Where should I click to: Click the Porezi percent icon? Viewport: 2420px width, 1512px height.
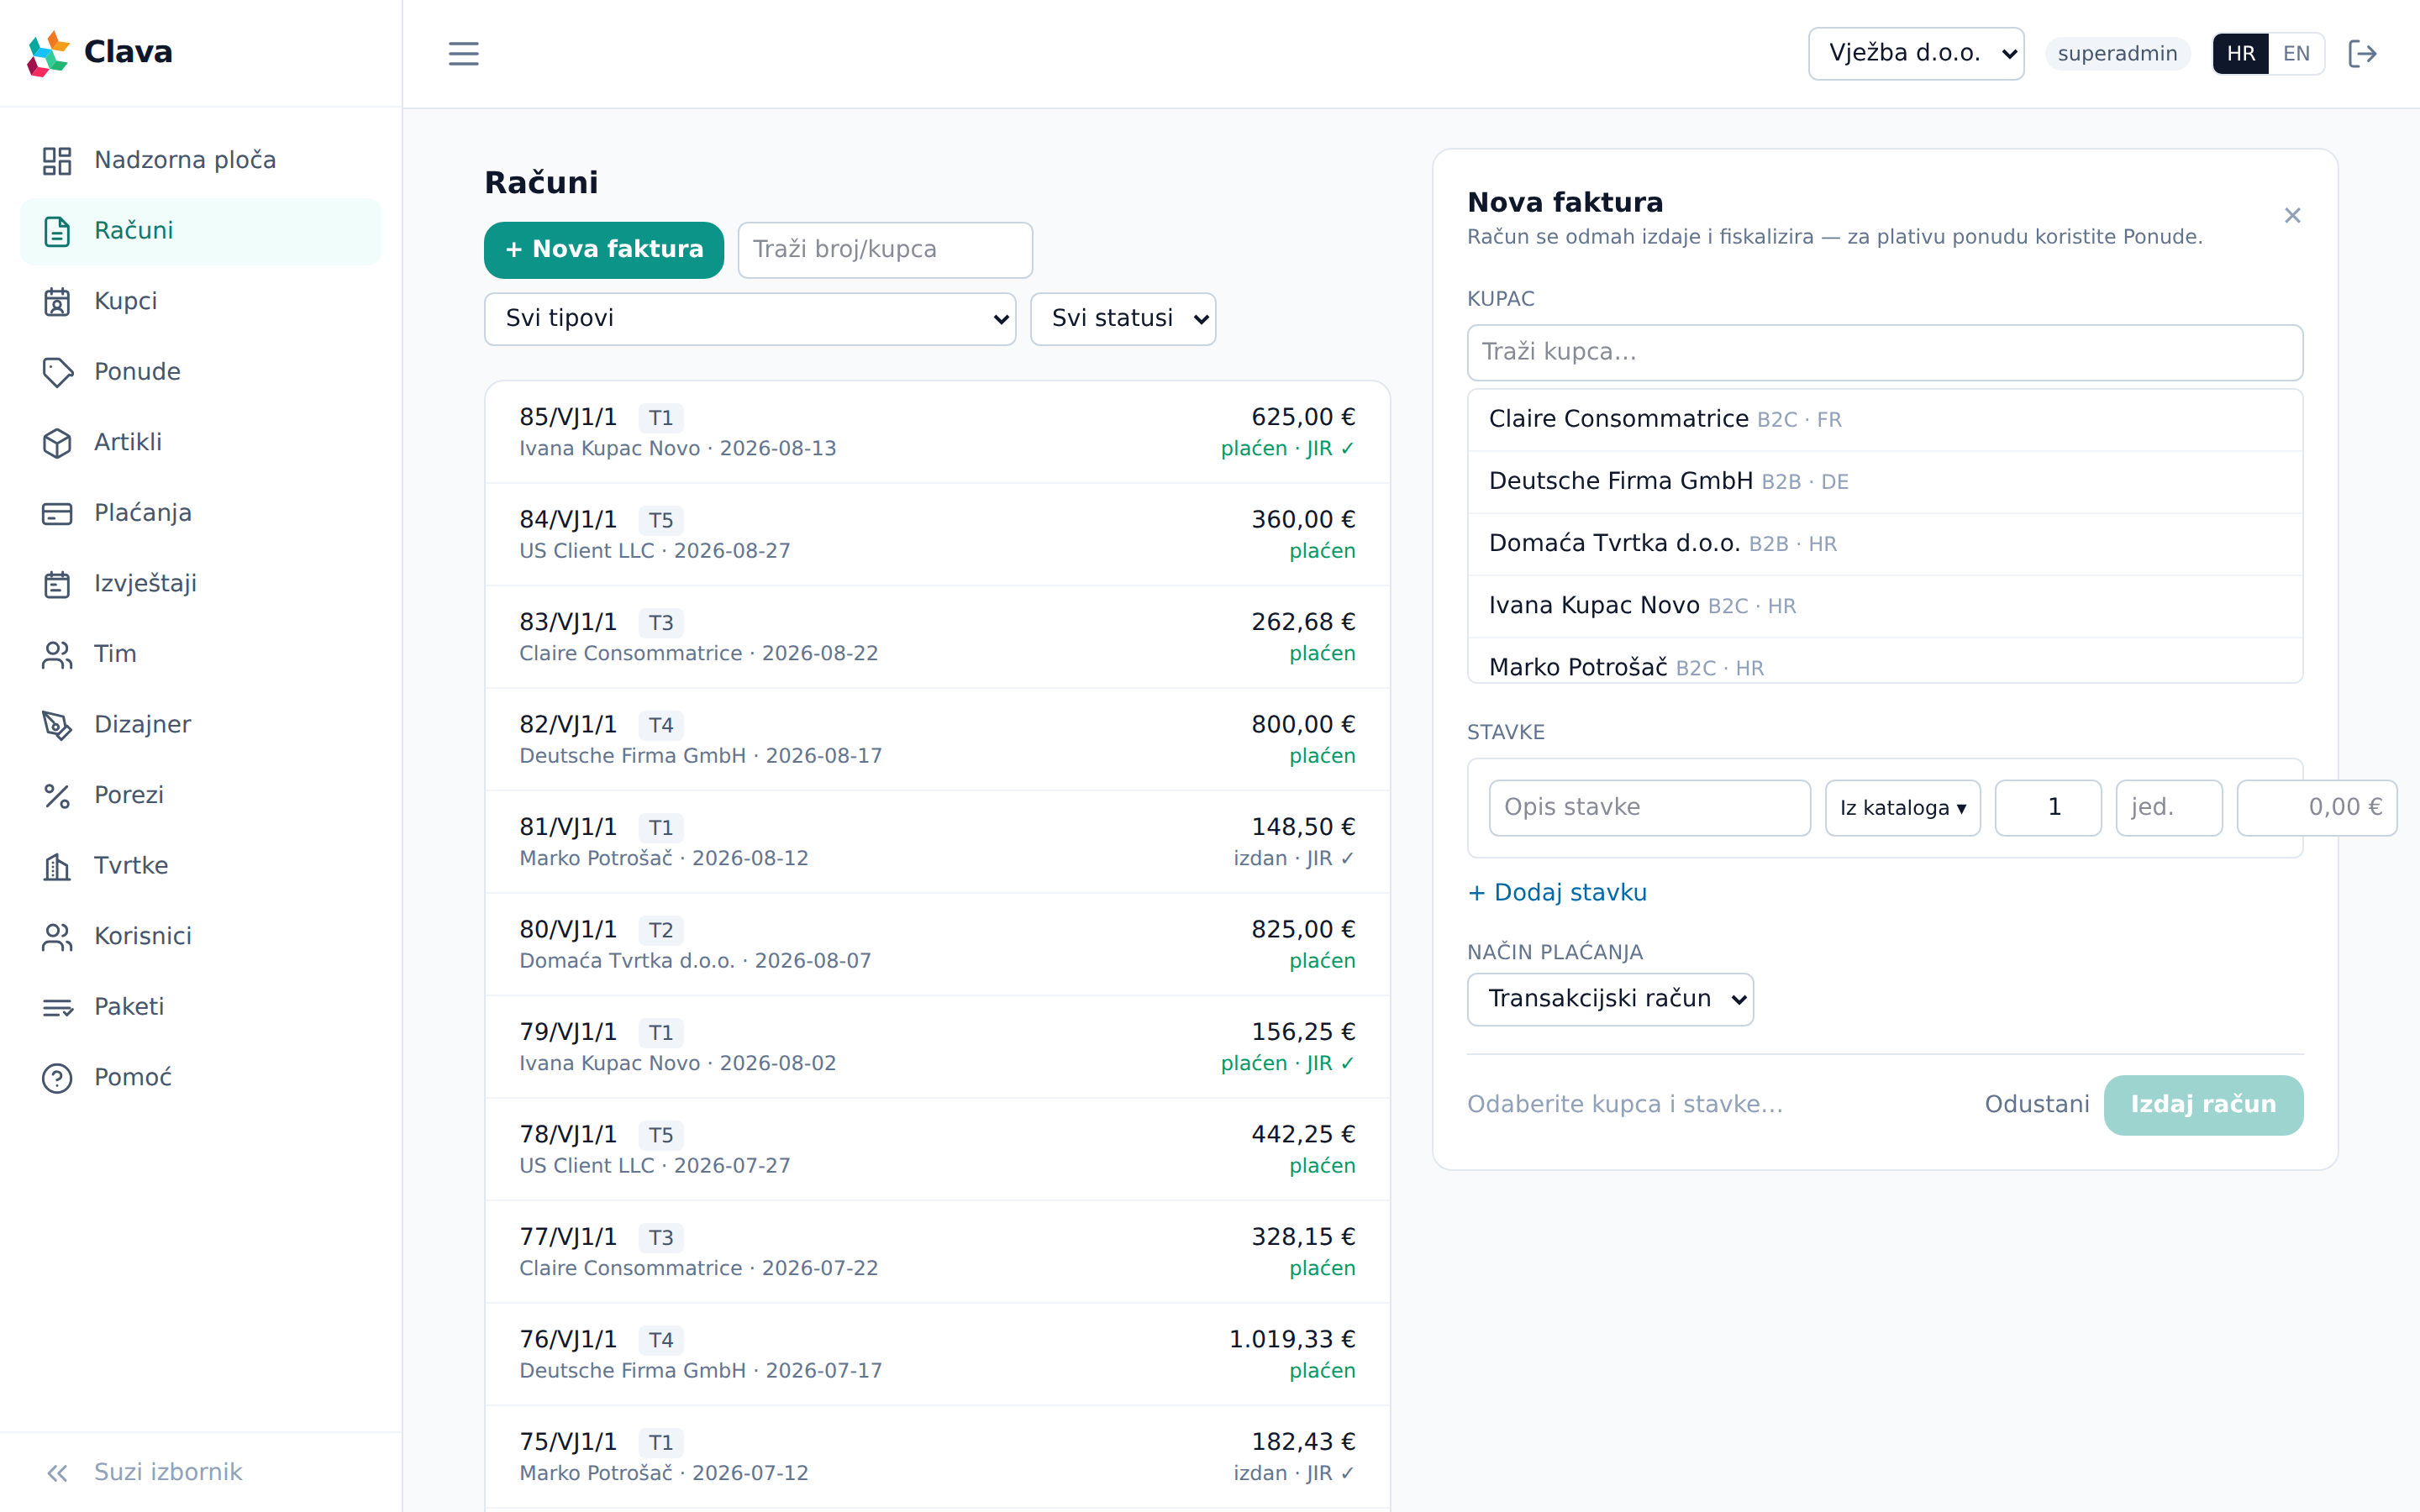coord(57,795)
